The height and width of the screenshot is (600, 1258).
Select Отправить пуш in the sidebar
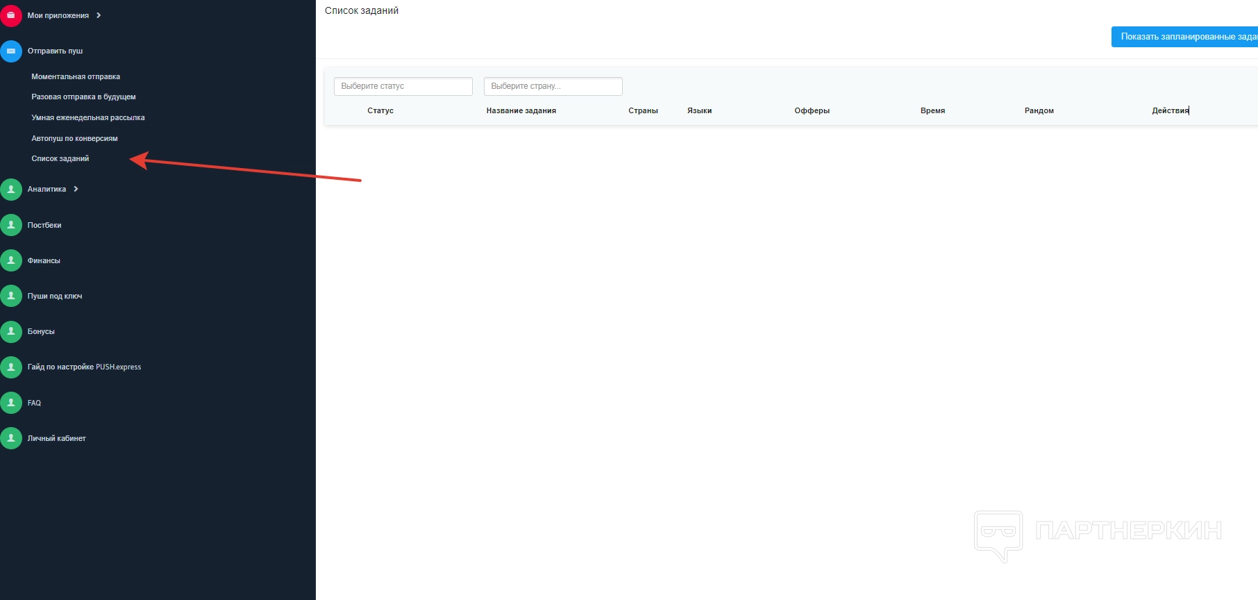pyautogui.click(x=55, y=51)
